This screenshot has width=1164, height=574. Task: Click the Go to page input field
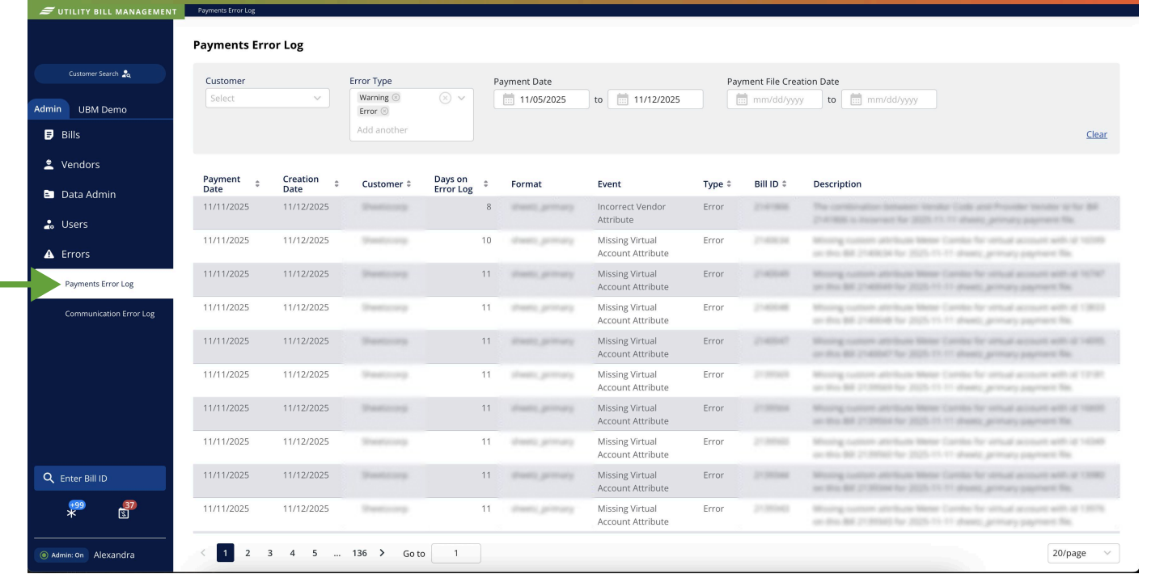coord(456,553)
